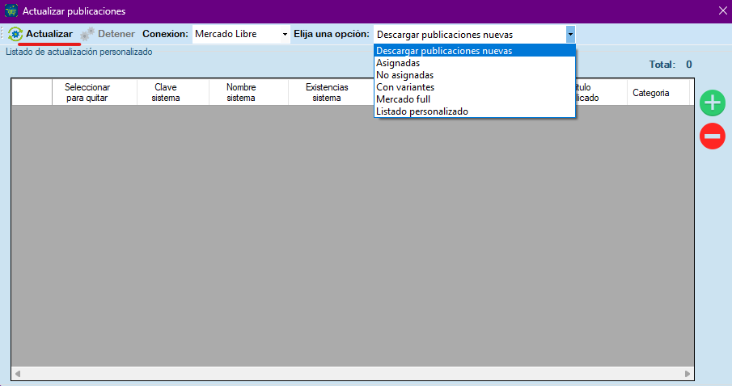Click the Detener gears icon
This screenshot has width=732, height=386.
pyautogui.click(x=87, y=35)
